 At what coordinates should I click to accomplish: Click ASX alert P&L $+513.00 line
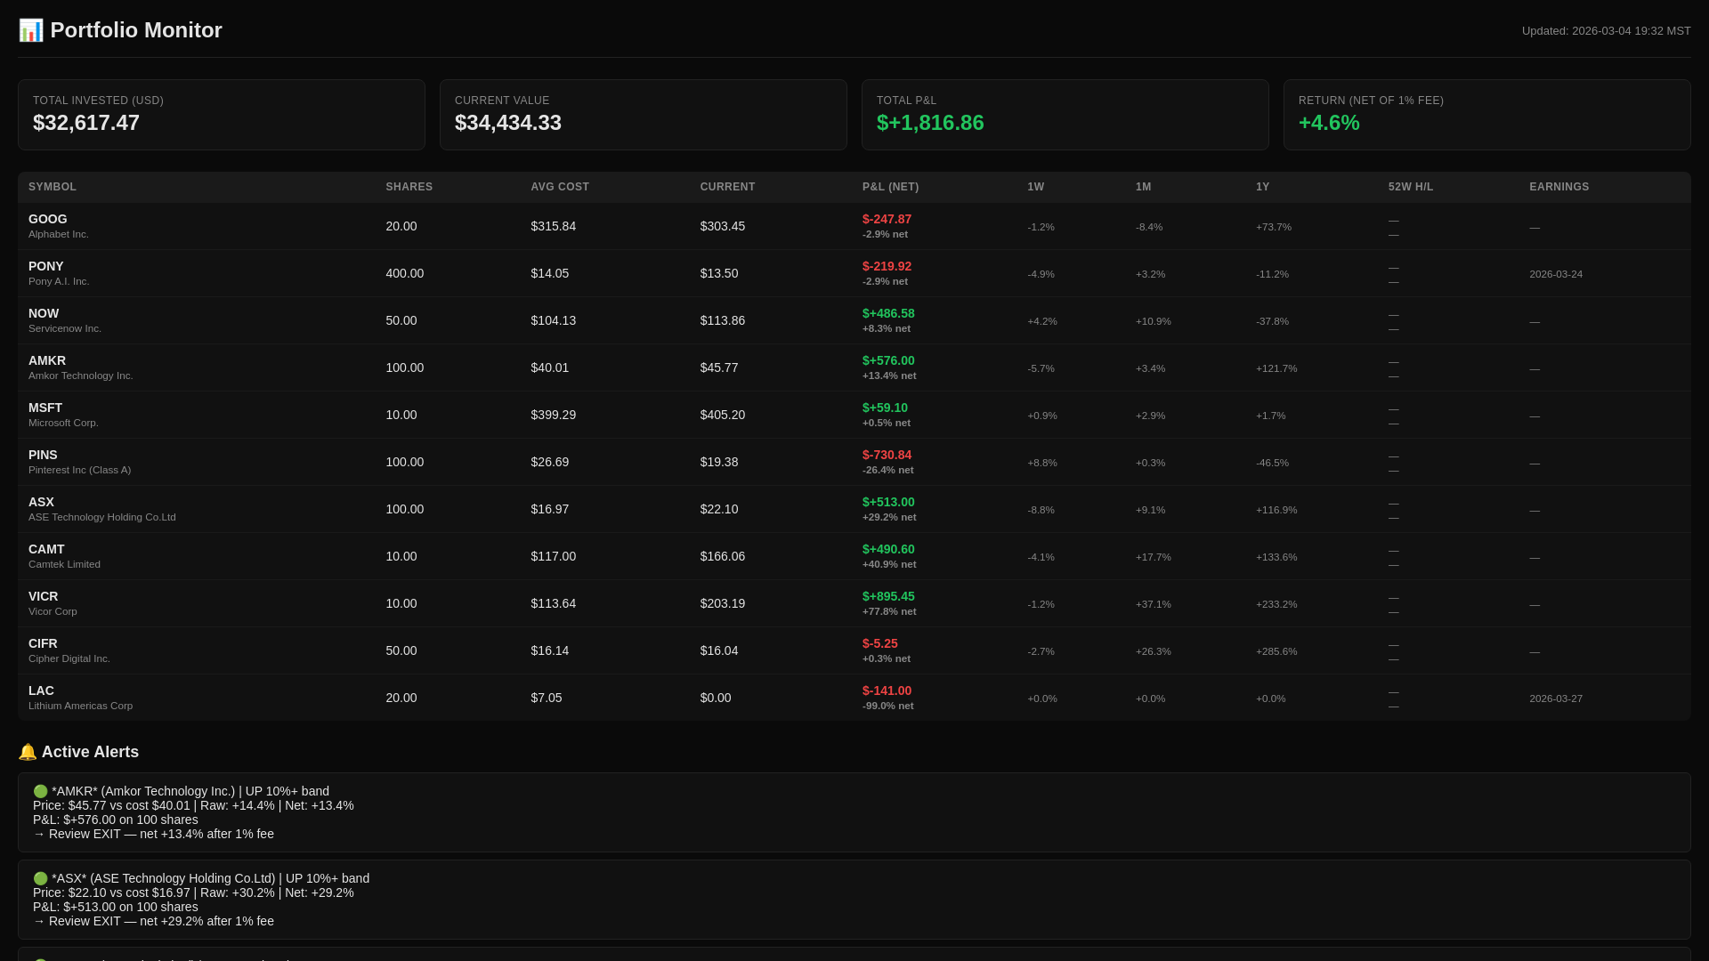(116, 907)
